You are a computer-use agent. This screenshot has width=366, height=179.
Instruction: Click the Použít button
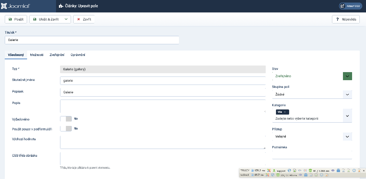[16, 19]
